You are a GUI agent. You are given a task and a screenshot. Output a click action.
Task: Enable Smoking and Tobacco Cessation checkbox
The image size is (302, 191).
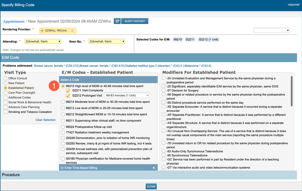point(5,112)
